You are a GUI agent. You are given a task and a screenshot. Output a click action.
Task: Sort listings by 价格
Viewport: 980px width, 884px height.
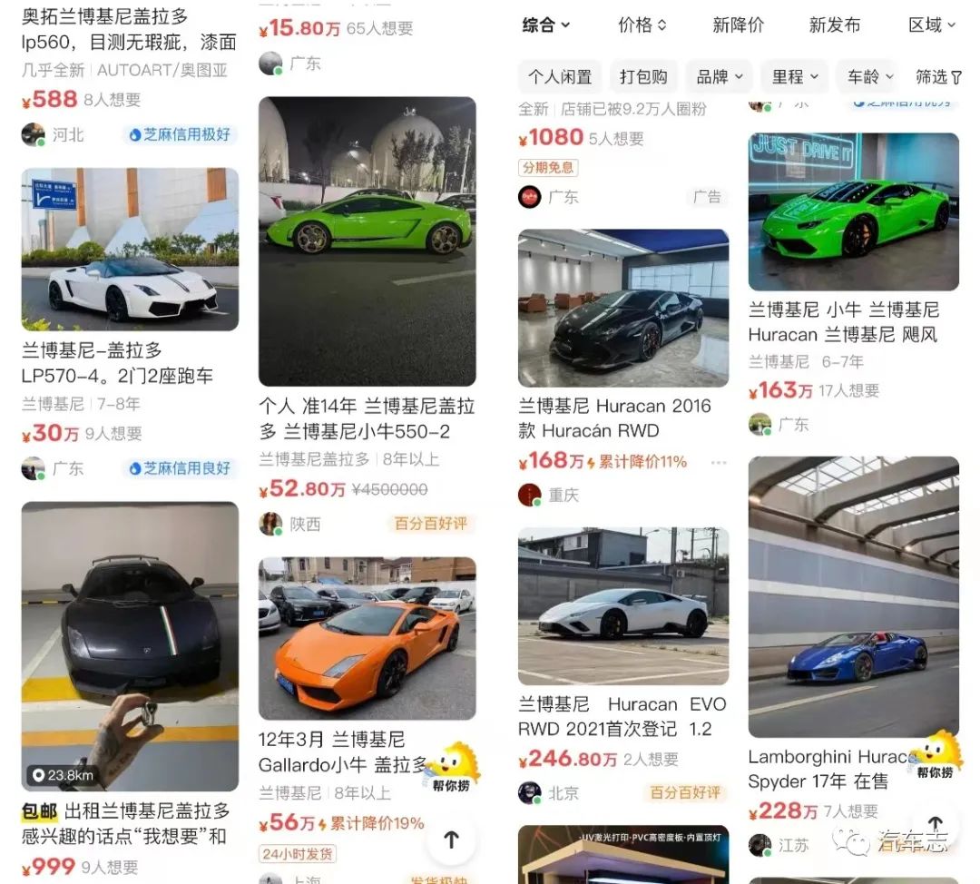642,25
